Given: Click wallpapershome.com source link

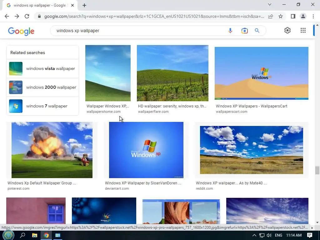Looking at the screenshot, I should click(103, 112).
